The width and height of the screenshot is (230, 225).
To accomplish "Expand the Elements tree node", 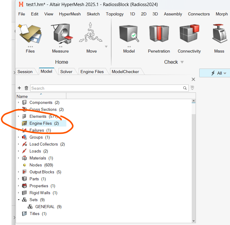I will click(18, 116).
